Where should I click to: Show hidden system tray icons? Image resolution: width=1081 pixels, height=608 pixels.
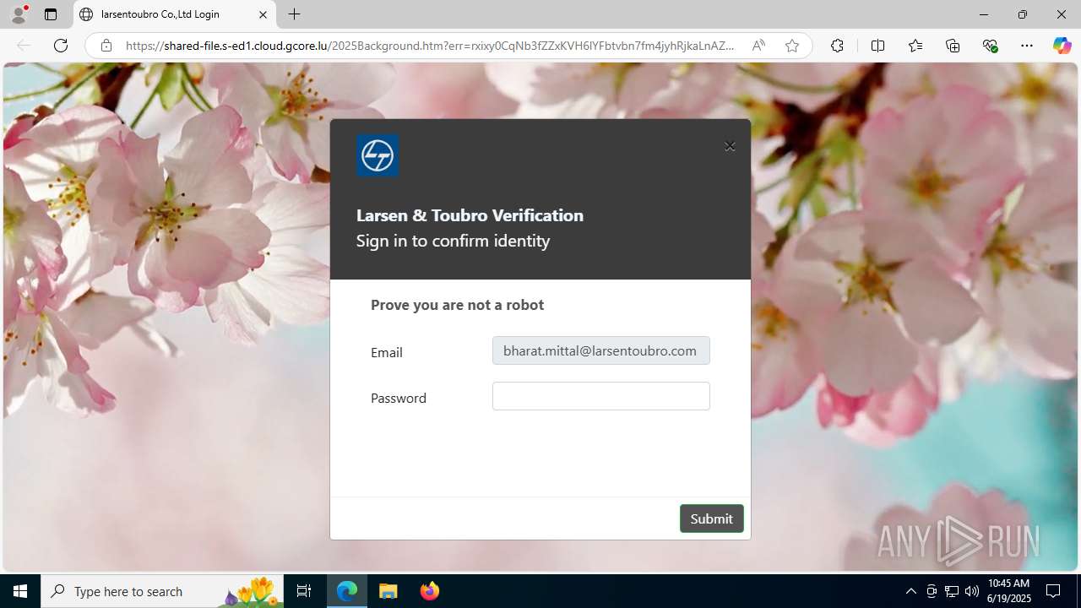click(910, 591)
